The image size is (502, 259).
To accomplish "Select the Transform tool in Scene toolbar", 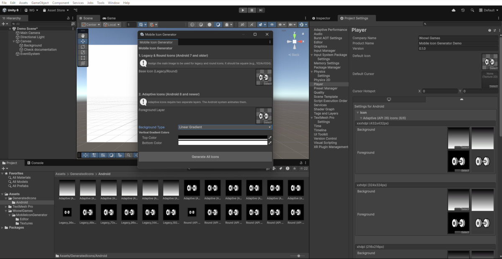I will pos(83,63).
